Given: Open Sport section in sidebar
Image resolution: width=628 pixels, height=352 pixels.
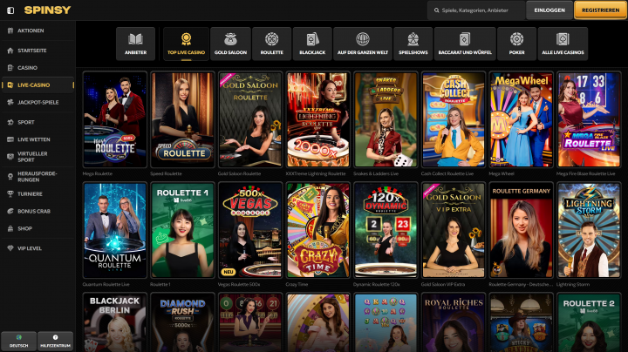Looking at the screenshot, I should [38, 122].
